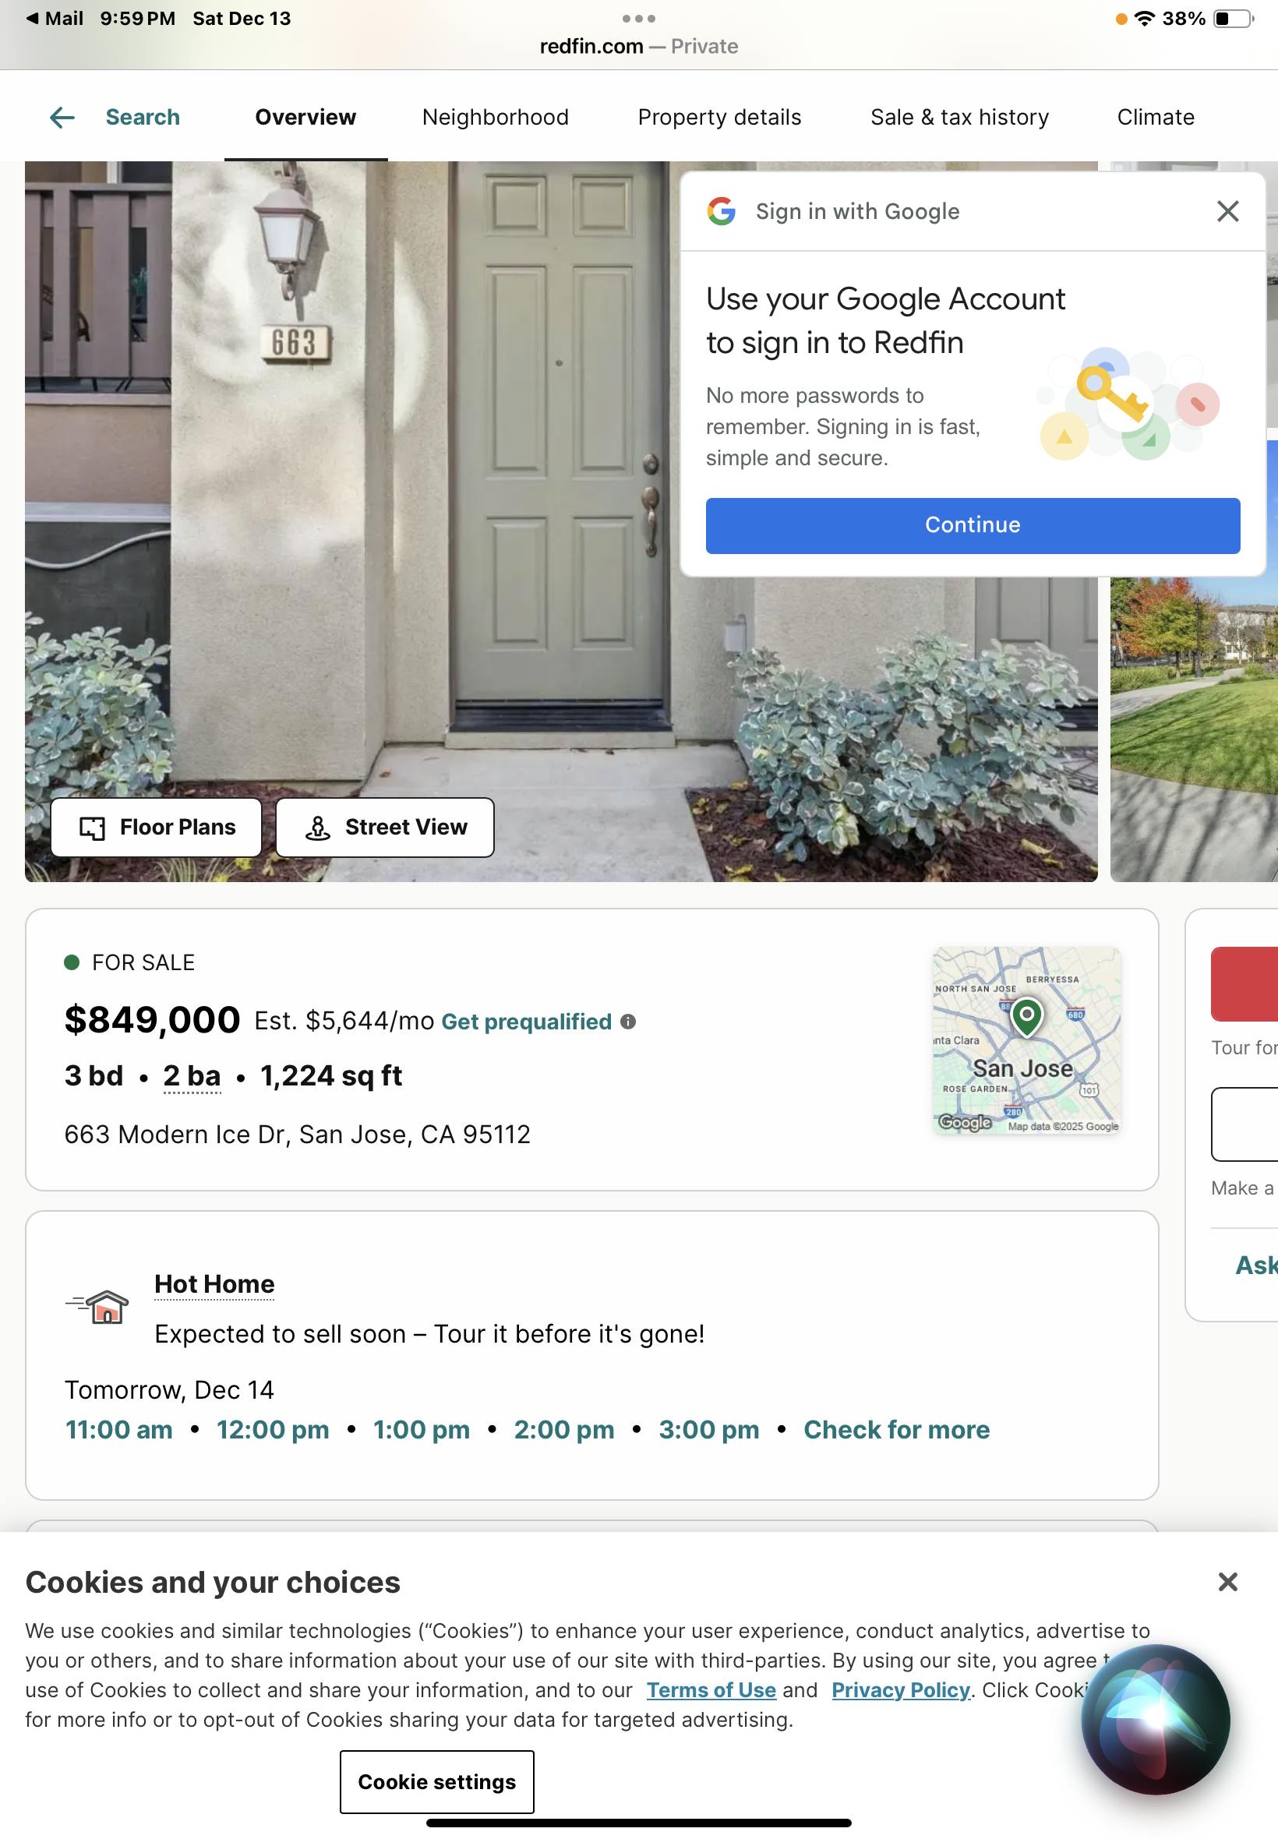
Task: Go to Property details tab
Action: tap(719, 118)
